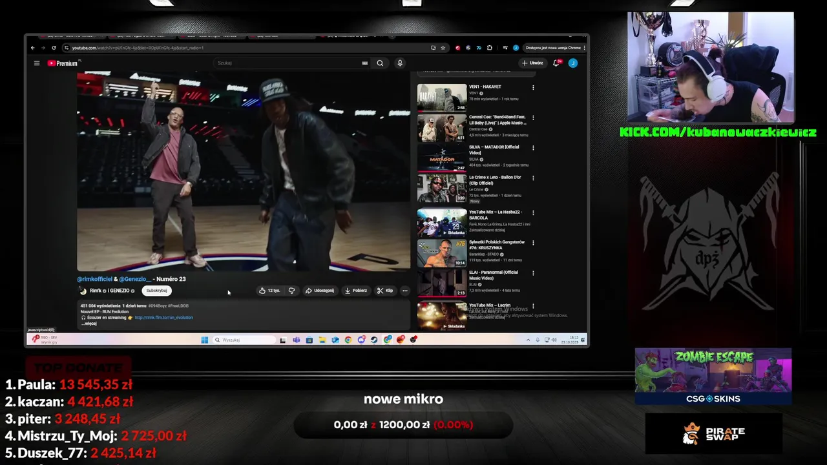Image resolution: width=827 pixels, height=465 pixels.
Task: Like the video showing 12 tys.
Action: click(269, 291)
